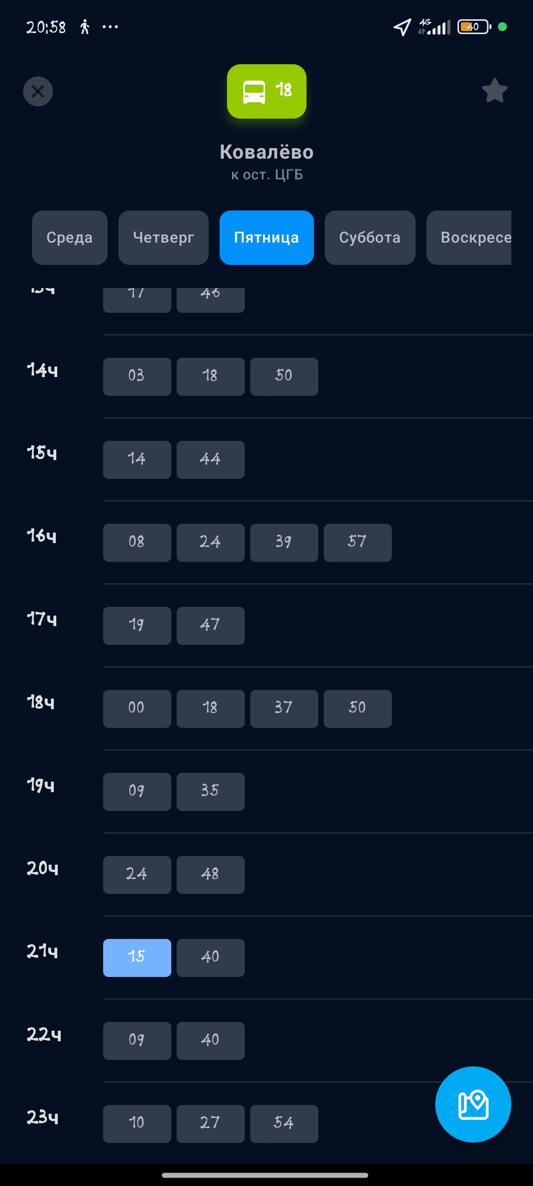533x1186 pixels.
Task: Tap the green bus 18 route badge
Action: pyautogui.click(x=266, y=91)
